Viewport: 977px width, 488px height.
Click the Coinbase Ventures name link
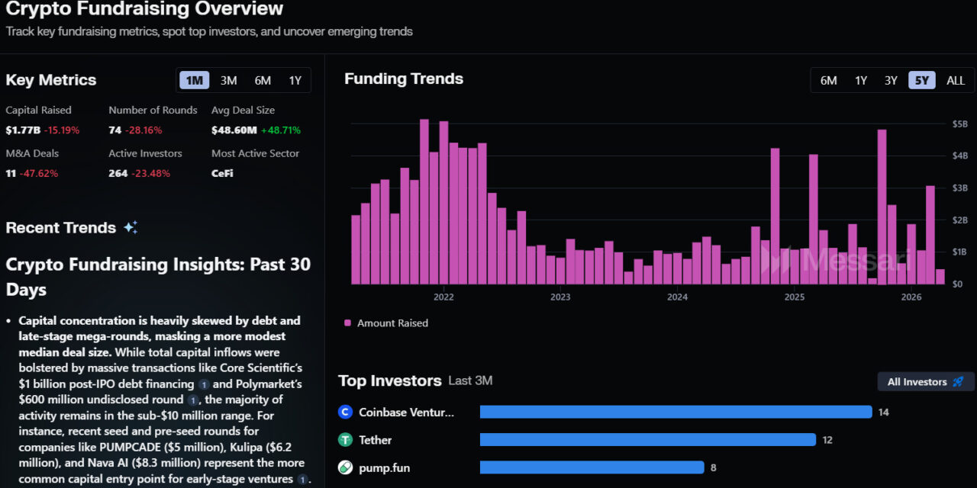tap(406, 412)
